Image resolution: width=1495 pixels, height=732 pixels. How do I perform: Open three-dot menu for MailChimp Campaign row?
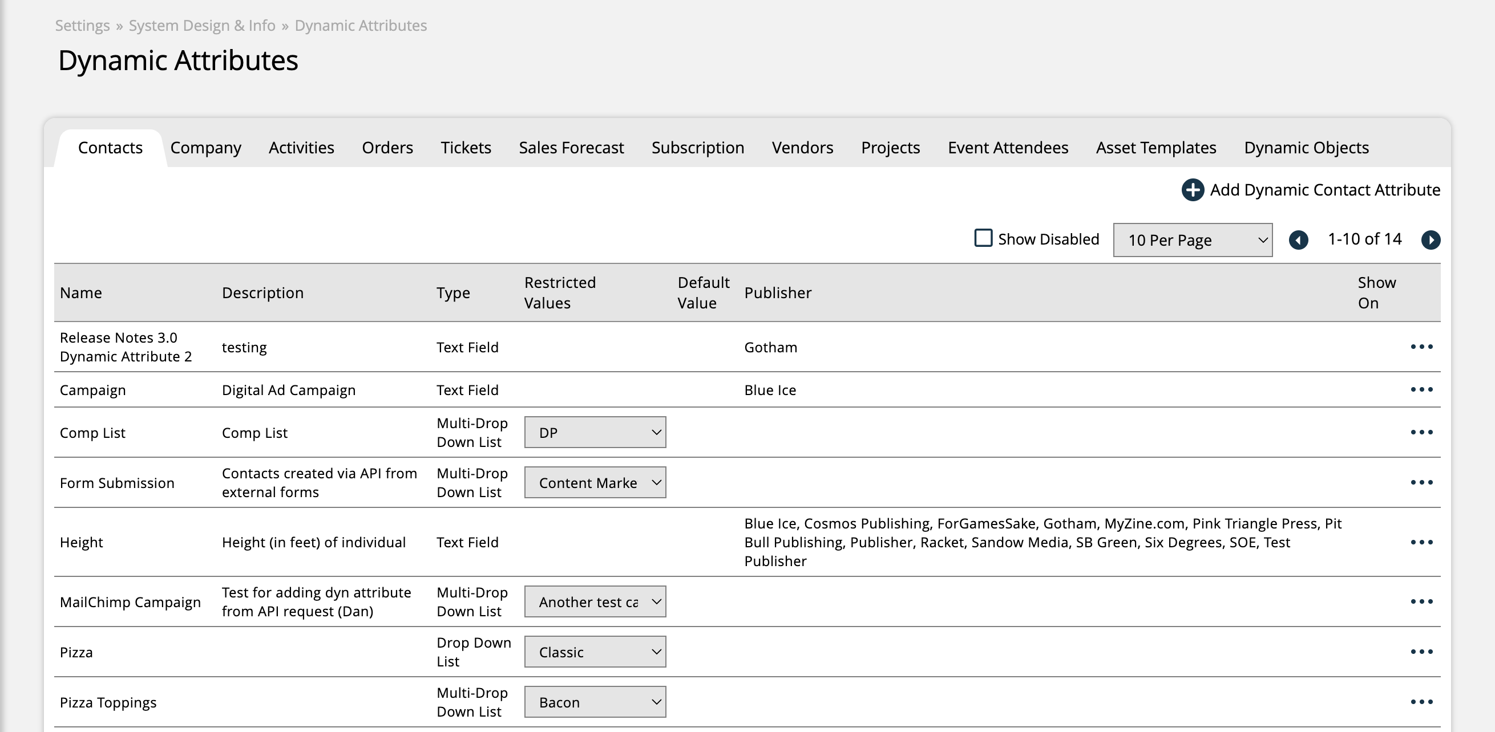(1421, 601)
